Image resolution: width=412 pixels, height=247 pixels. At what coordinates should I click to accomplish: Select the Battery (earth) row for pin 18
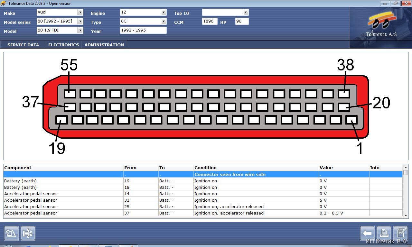point(203,187)
